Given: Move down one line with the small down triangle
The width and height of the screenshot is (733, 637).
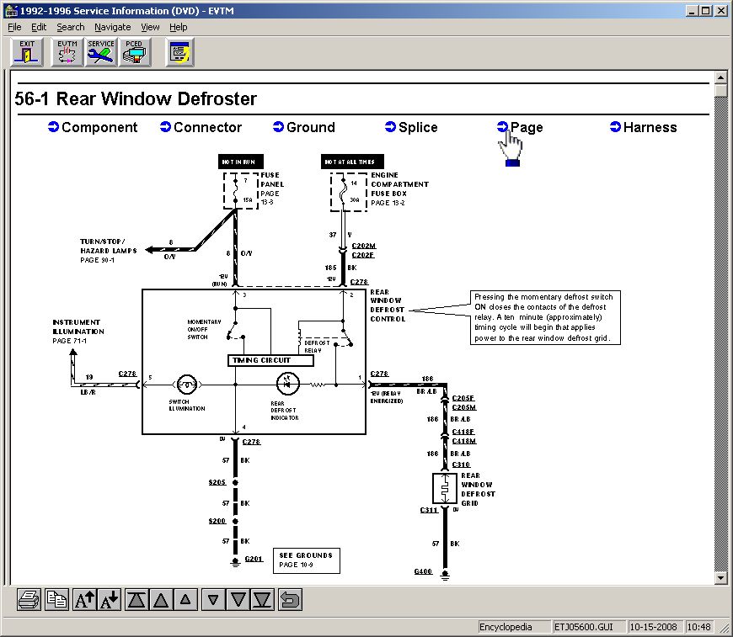Looking at the screenshot, I should click(x=213, y=599).
